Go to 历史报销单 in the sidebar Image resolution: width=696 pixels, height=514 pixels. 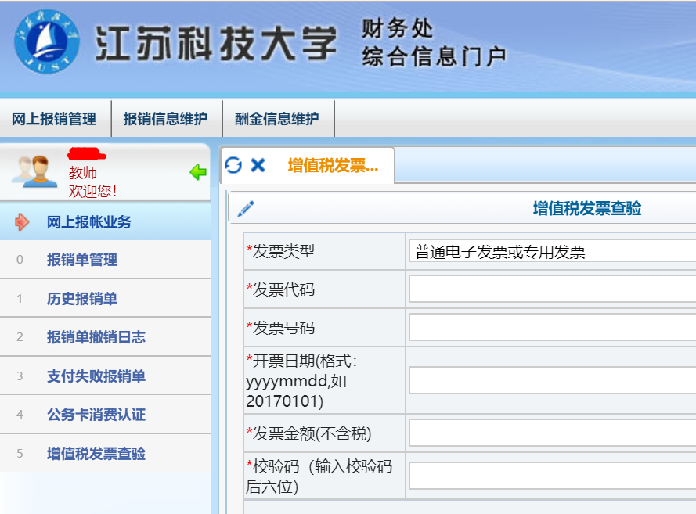82,299
